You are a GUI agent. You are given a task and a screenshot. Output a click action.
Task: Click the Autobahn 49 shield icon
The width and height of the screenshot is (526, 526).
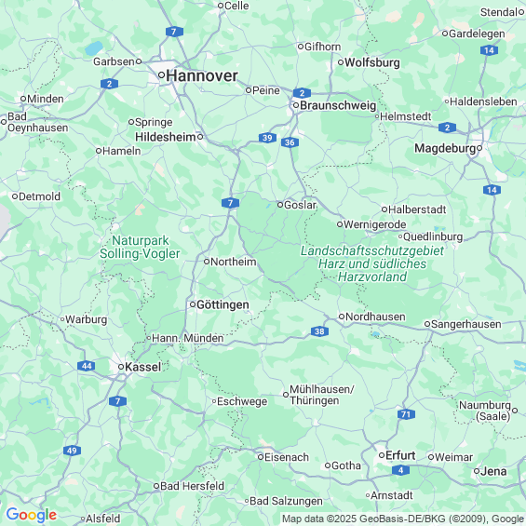[72, 451]
